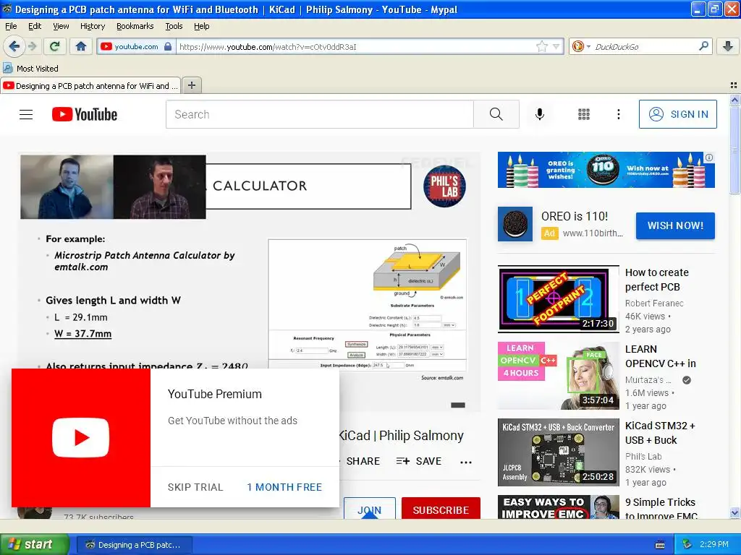Open the Most Visited bookmarks folder
The width and height of the screenshot is (741, 555).
pos(30,69)
